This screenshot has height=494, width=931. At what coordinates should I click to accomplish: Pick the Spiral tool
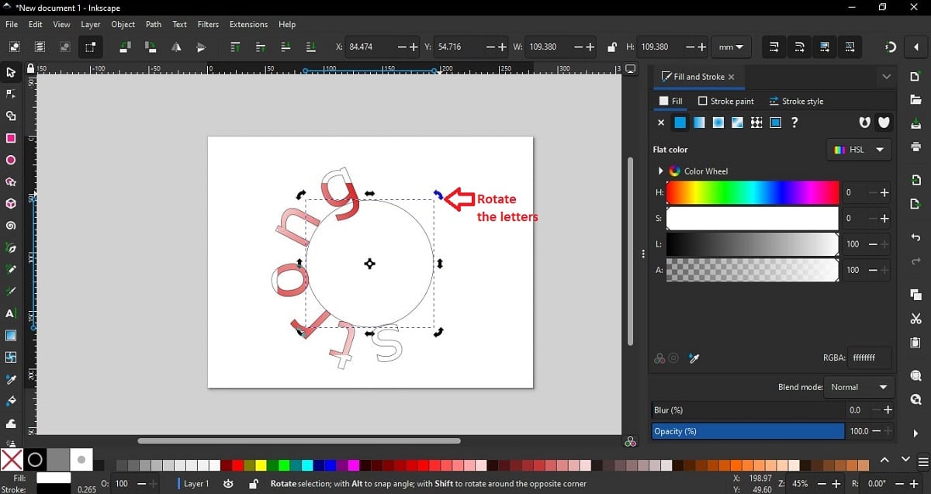11,226
